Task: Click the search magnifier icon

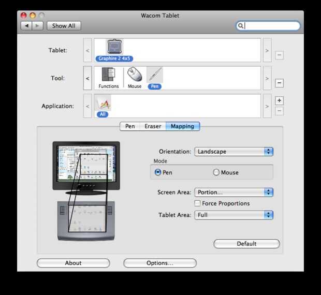Action: [241, 26]
